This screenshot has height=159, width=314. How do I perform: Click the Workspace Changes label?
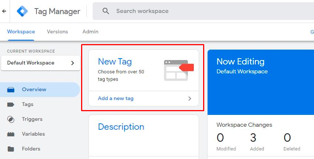pyautogui.click(x=244, y=125)
